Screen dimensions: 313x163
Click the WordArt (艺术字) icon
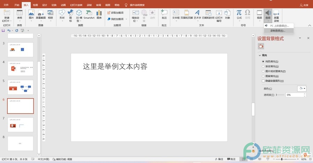(x=197, y=13)
